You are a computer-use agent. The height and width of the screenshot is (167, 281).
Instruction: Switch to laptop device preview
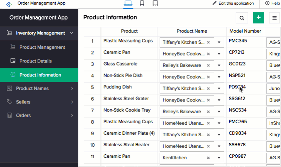click(128, 3)
